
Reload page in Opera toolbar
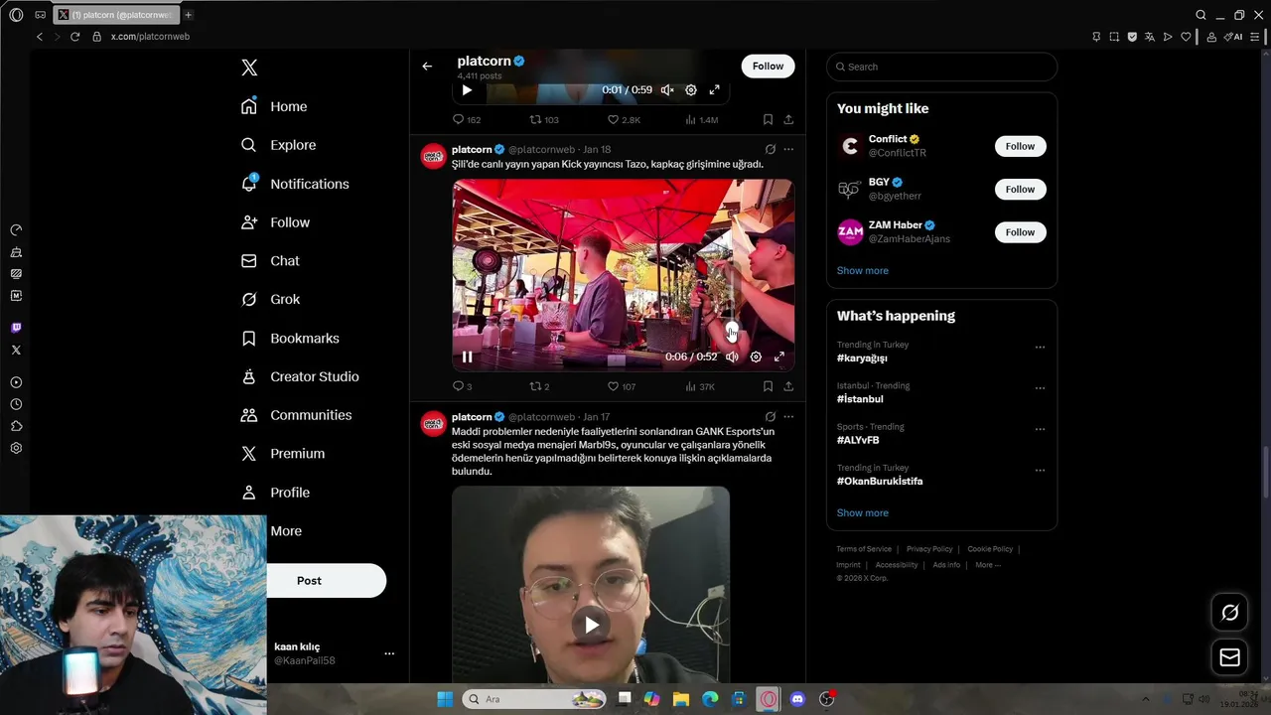click(x=74, y=37)
